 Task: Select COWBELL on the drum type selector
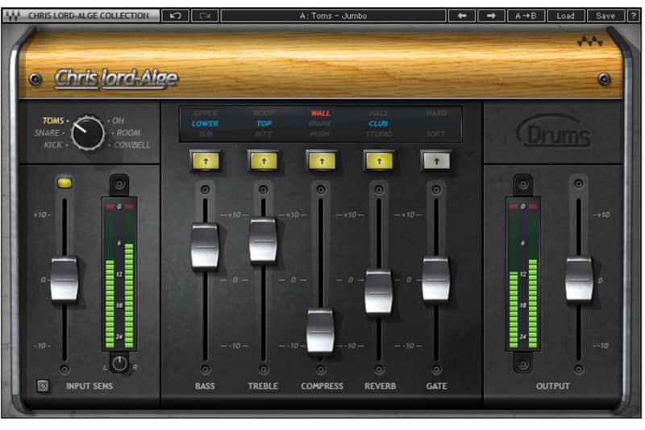[132, 145]
